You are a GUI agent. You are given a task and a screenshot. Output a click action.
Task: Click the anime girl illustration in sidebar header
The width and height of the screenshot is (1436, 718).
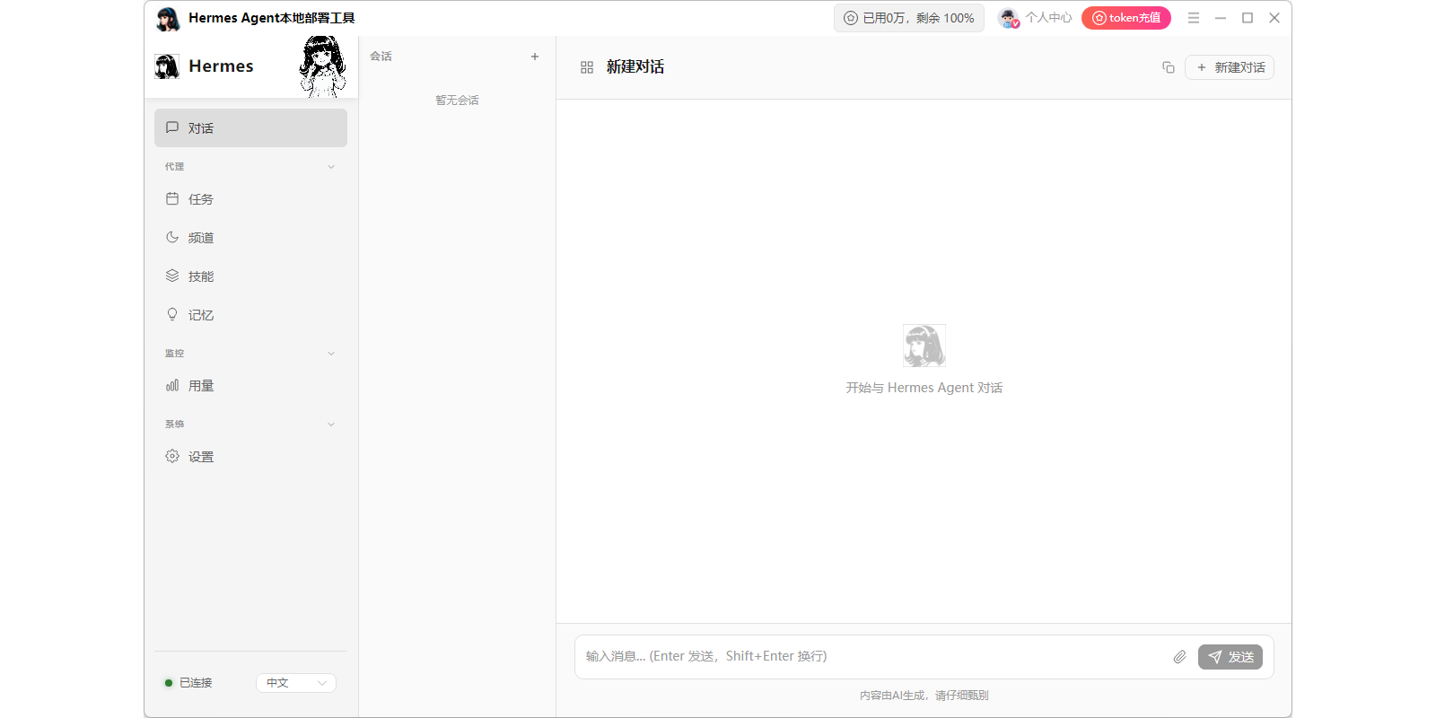[x=323, y=66]
